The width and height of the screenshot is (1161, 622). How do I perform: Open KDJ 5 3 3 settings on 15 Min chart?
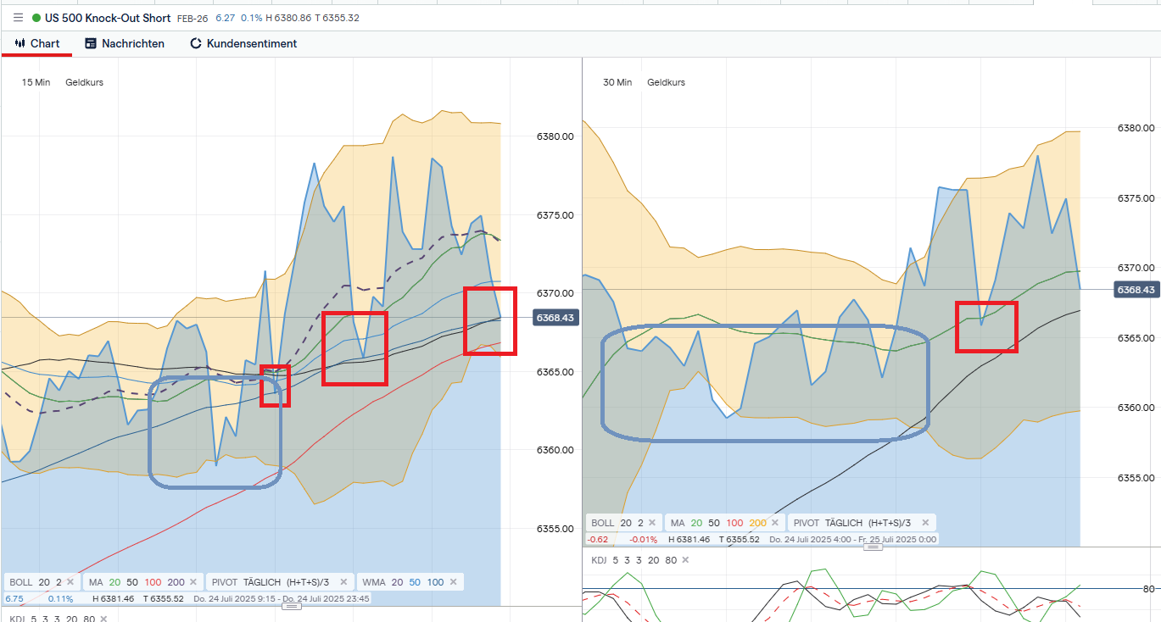(x=51, y=619)
